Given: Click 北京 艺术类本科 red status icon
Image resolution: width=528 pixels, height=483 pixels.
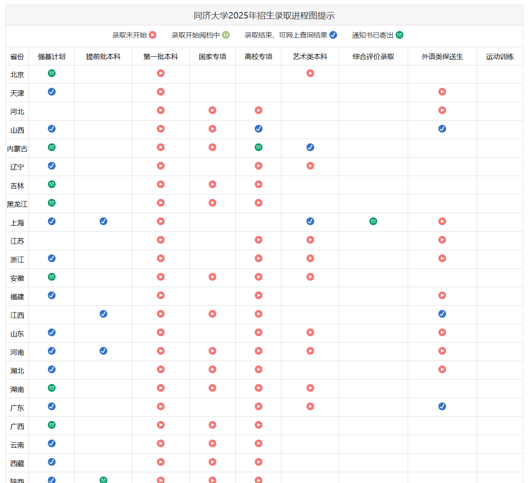Looking at the screenshot, I should click(x=310, y=73).
